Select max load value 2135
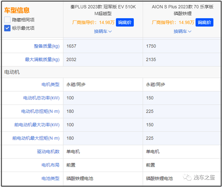The height and width of the screenshot is (187, 222). [x=151, y=59]
